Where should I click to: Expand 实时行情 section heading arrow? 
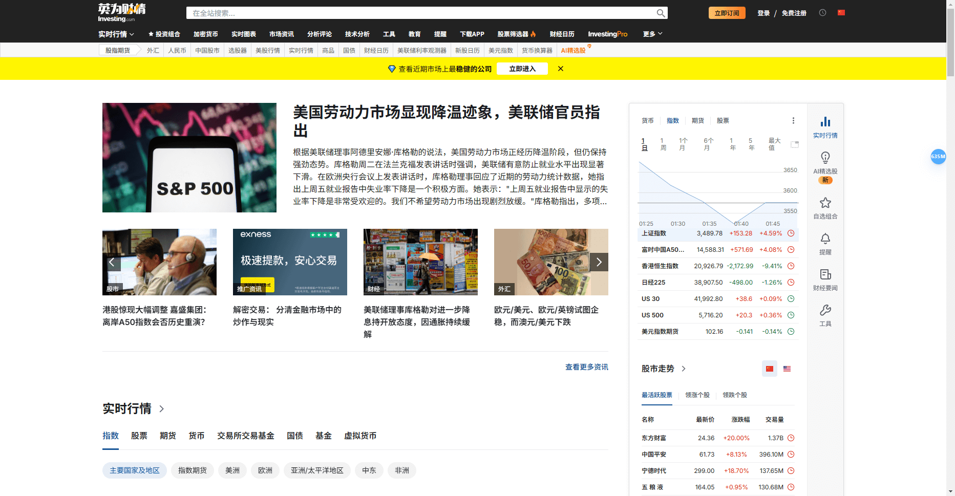[162, 409]
